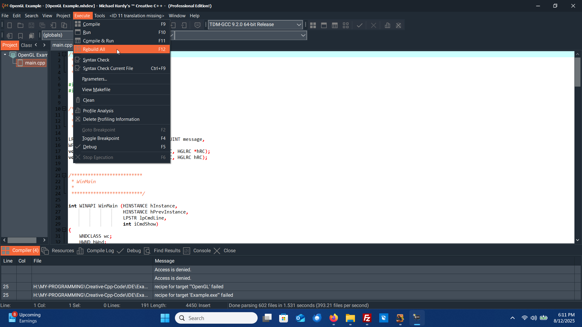582x327 pixels.
Task: Click the New file toolbar icon
Action: point(9,25)
